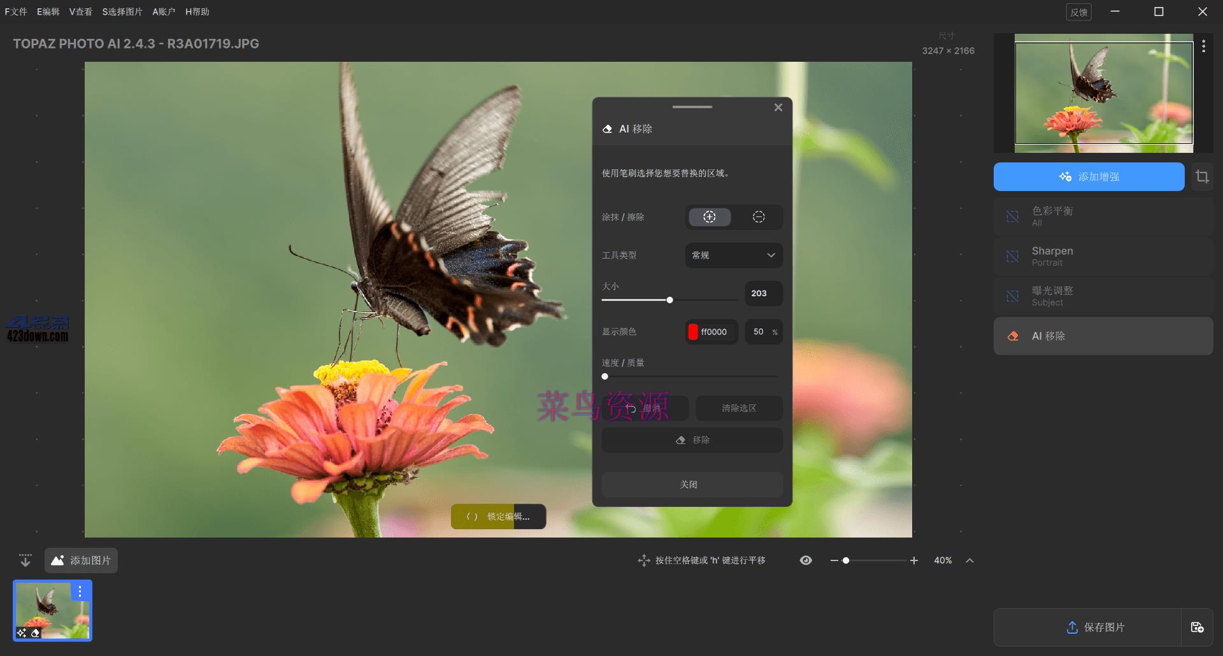Enable the 曝光调整 Subject enhancement toggle
The image size is (1223, 656).
tap(1012, 296)
